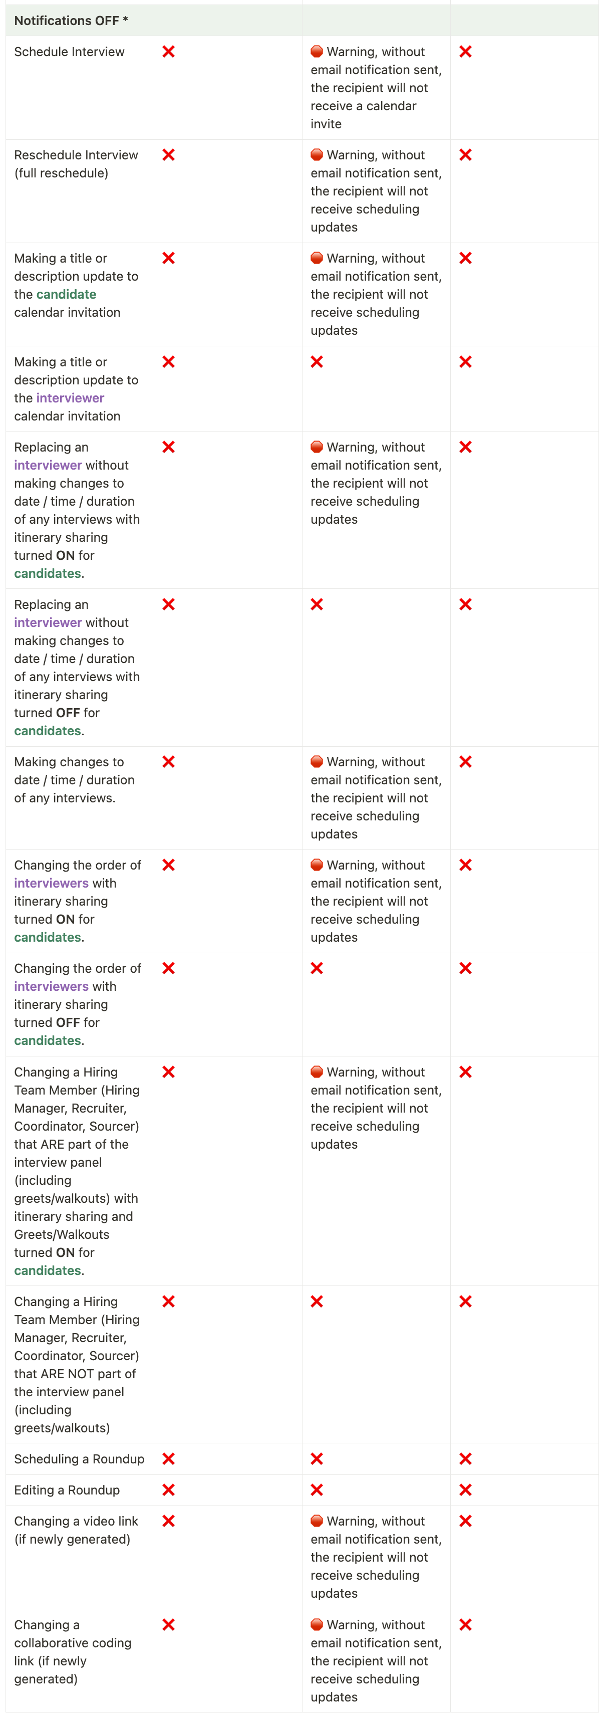Click the 'Editing a Roundup' row label

[67, 1489]
